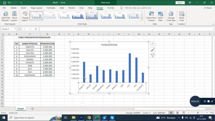Select cell containing NARUTO

pyautogui.click(x=30, y=47)
